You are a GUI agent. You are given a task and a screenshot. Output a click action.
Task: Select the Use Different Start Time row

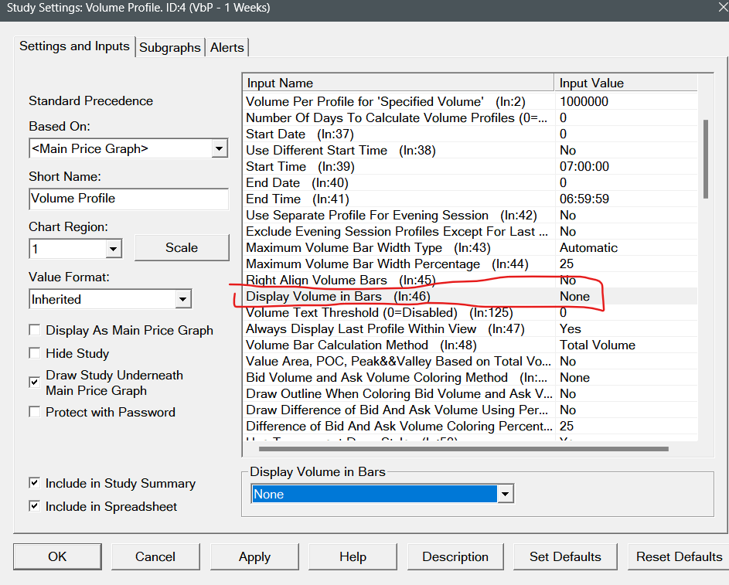pos(471,151)
